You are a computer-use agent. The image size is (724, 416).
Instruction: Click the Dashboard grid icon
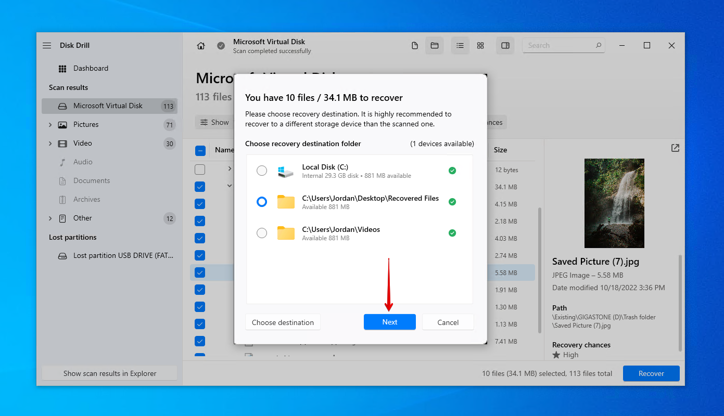click(62, 69)
